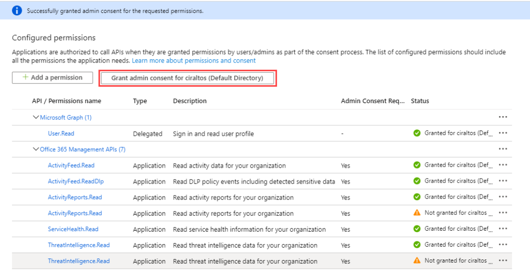Image resolution: width=530 pixels, height=275 pixels.
Task: Click Granted for ciraltos status text for User.Read
Action: [x=459, y=133]
